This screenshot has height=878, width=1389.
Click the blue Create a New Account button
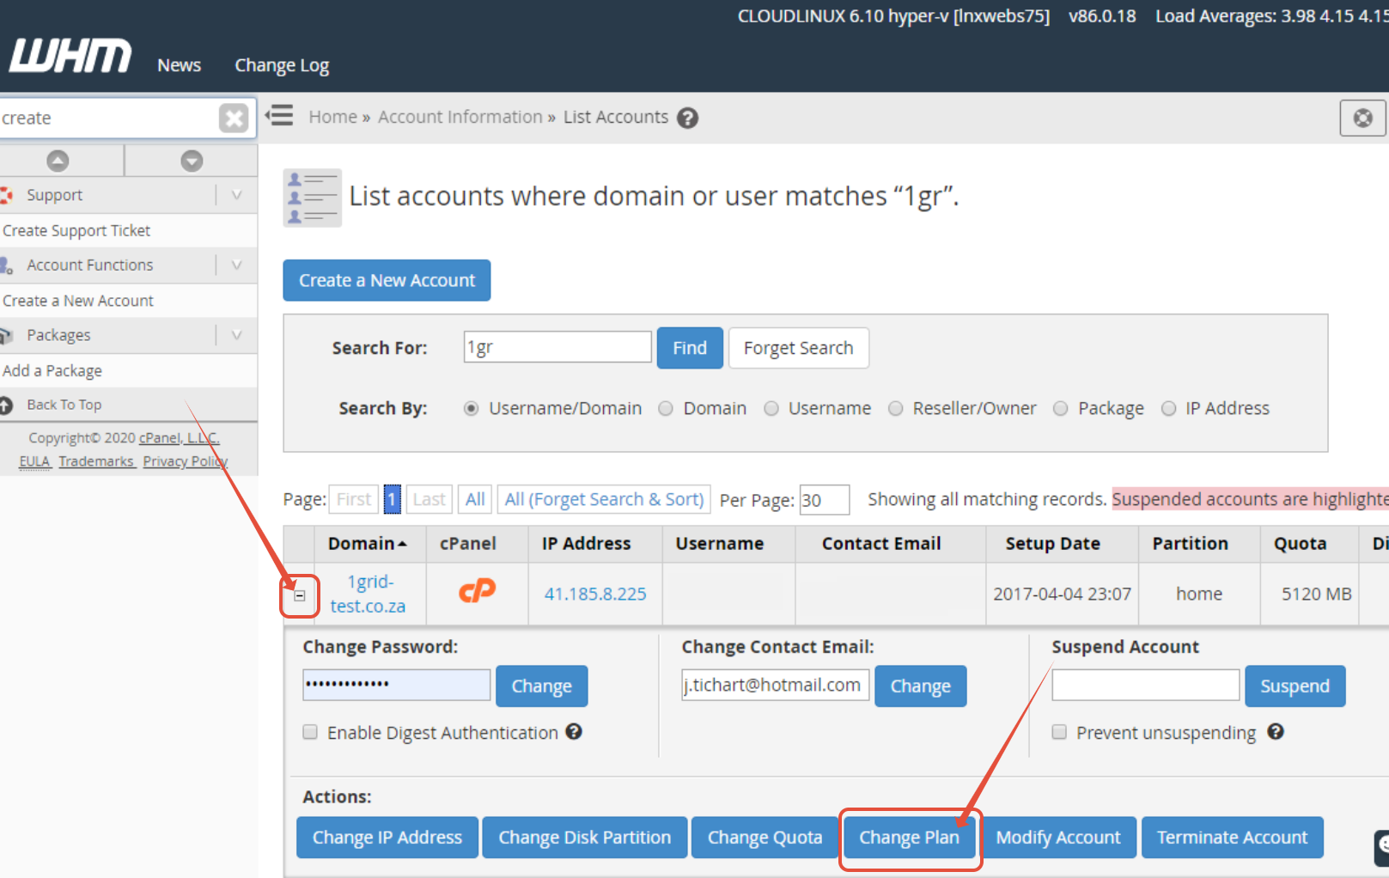pyautogui.click(x=387, y=280)
